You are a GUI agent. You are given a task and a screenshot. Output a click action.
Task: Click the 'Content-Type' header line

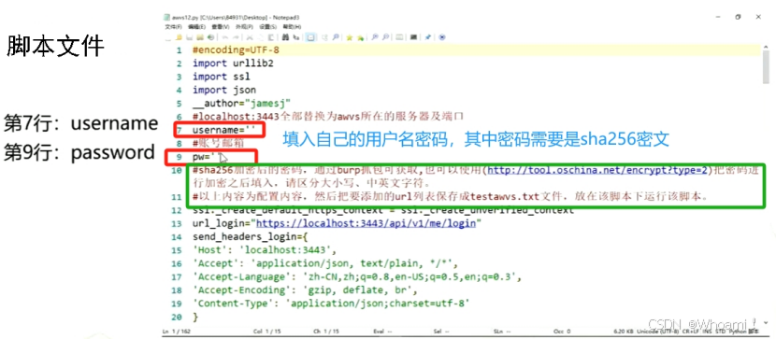(x=331, y=304)
